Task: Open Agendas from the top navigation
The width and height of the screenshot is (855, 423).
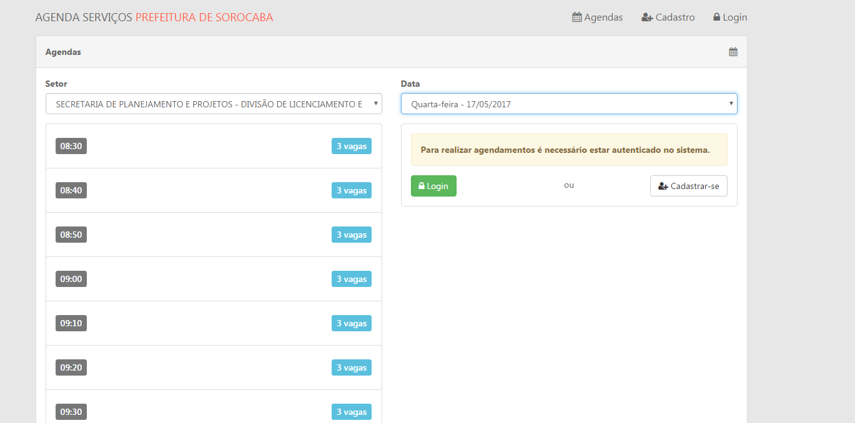Action: tap(597, 17)
